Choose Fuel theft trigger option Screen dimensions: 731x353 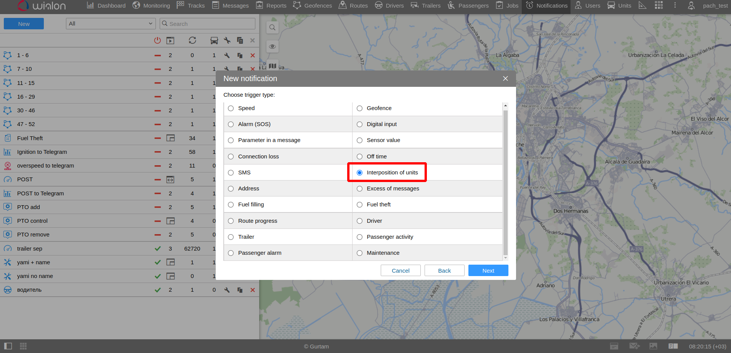(359, 205)
